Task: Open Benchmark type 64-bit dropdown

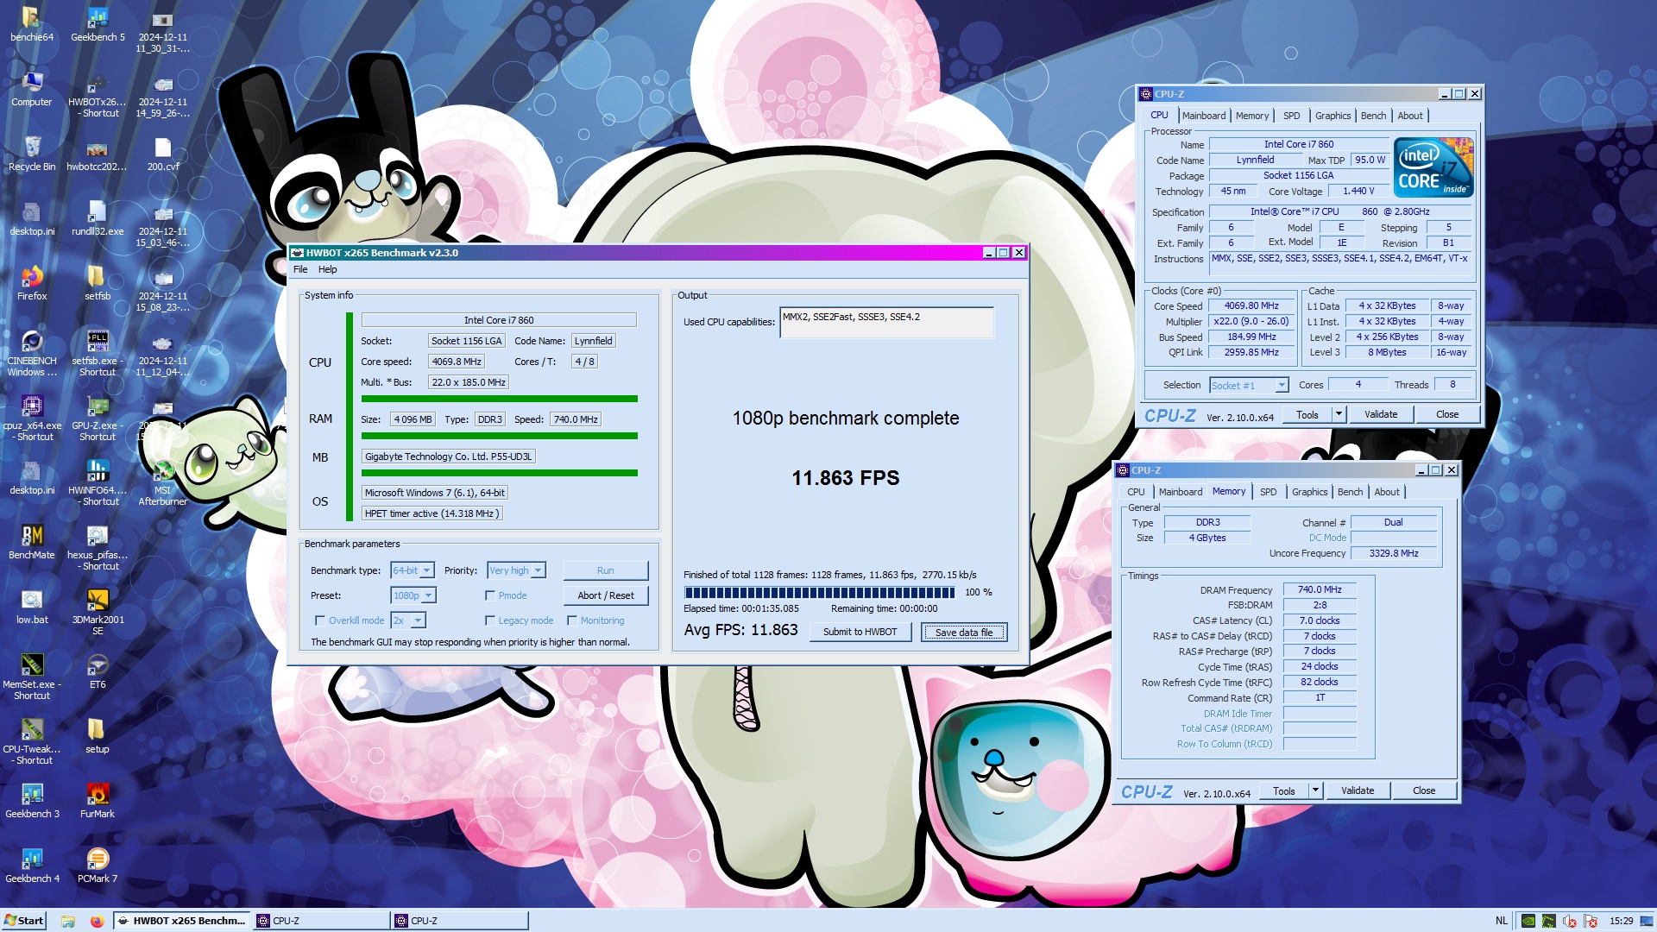Action: 413,570
